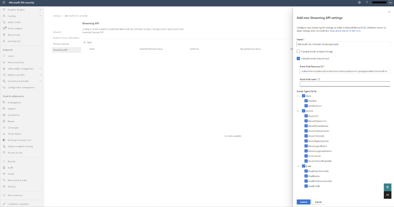
Task: Click the teal help widget icon
Action: [387, 187]
